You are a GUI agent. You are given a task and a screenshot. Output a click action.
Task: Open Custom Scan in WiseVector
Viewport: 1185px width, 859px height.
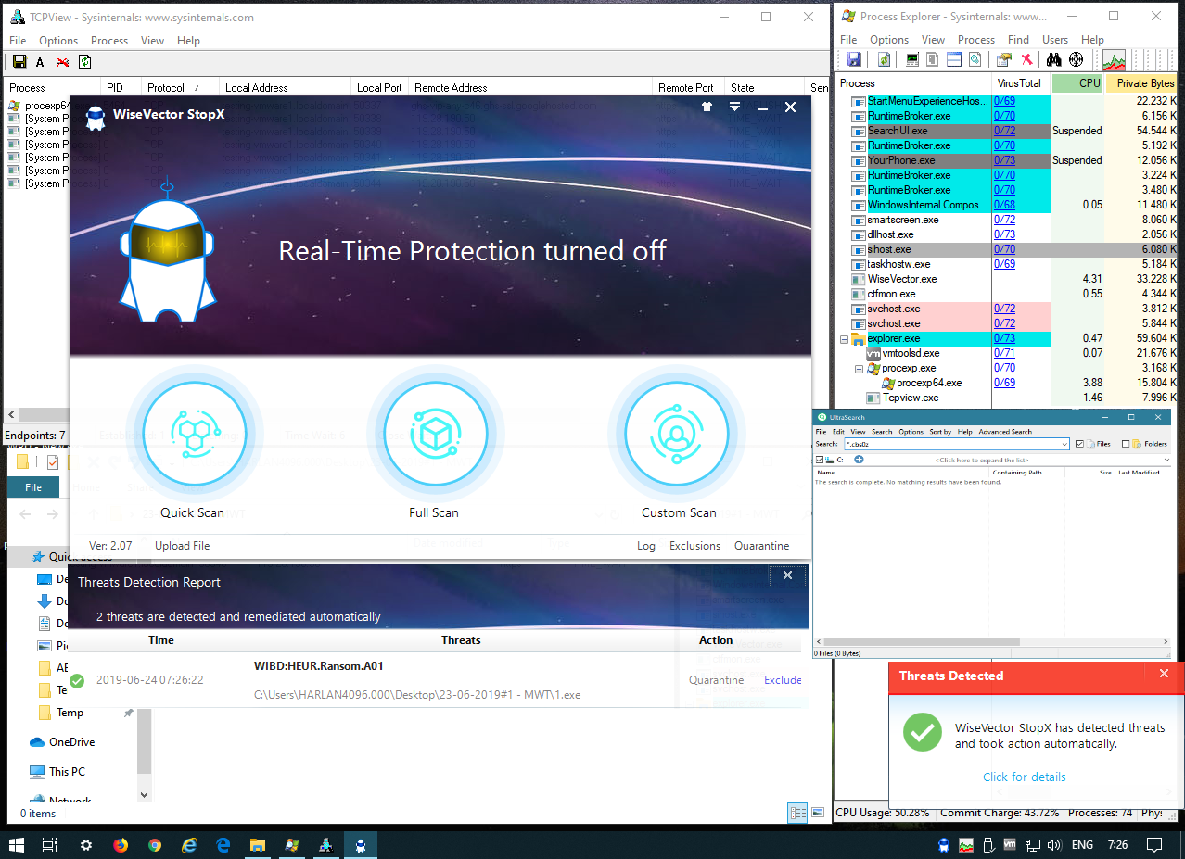pyautogui.click(x=677, y=433)
